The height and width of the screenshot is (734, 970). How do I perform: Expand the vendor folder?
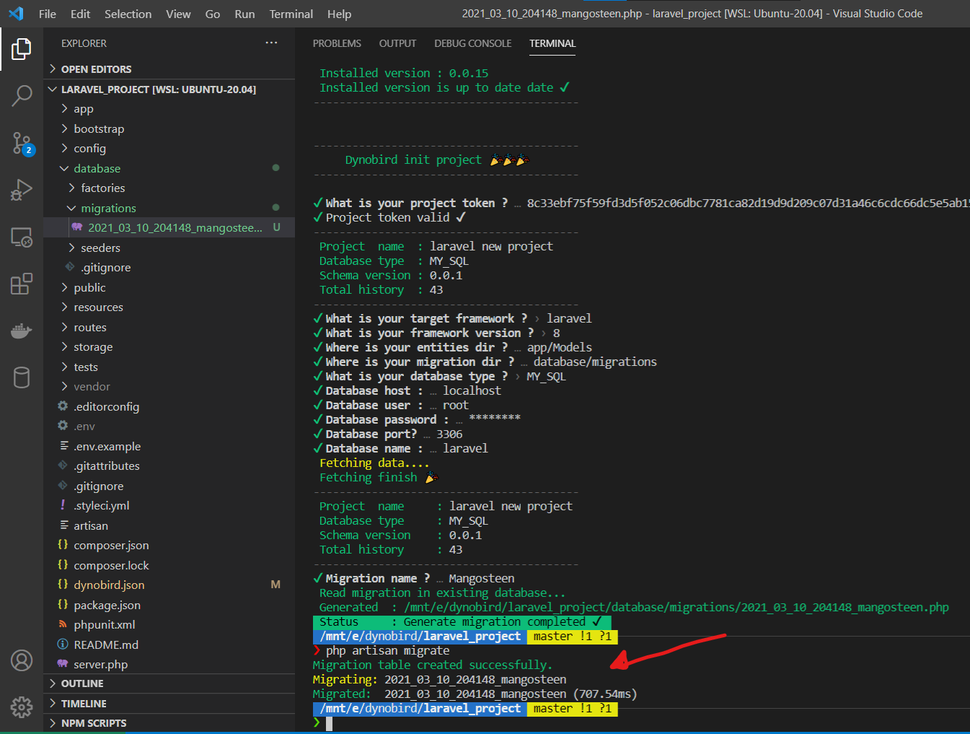(x=169, y=387)
